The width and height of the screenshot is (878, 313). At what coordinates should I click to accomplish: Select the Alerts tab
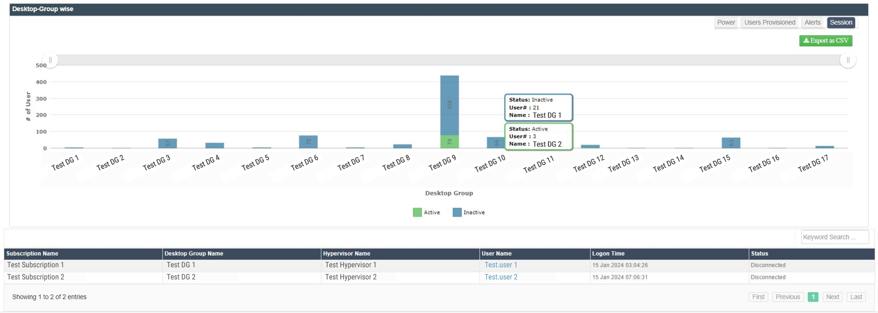(x=812, y=23)
